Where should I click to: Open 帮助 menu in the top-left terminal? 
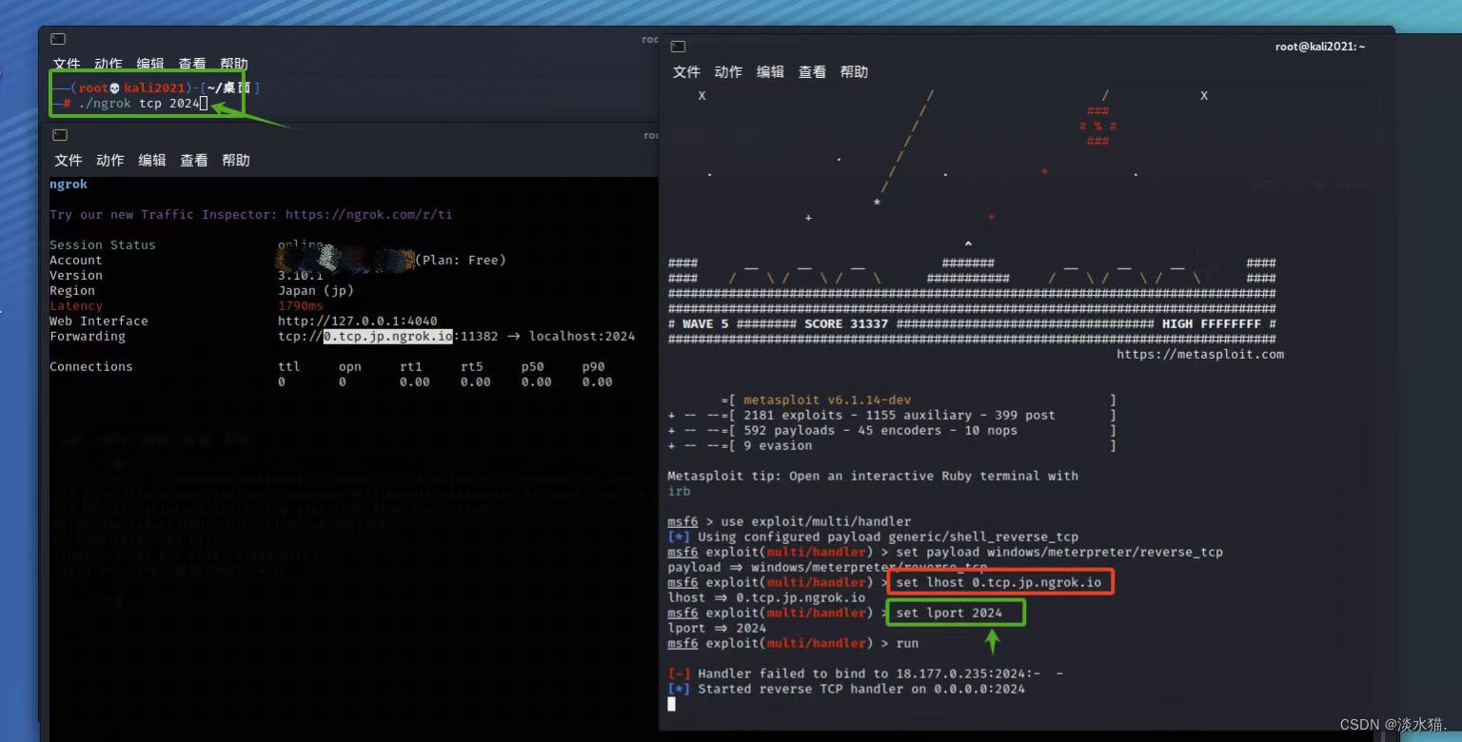pyautogui.click(x=234, y=64)
